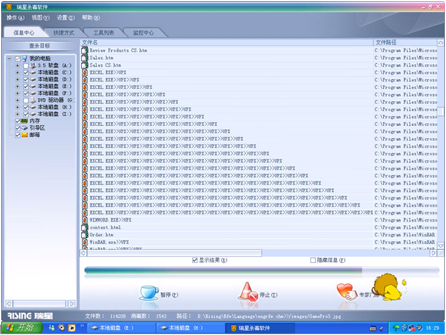This screenshot has width=446, height=335.
Task: Switch to the 快捷方式 tab
Action: click(63, 33)
